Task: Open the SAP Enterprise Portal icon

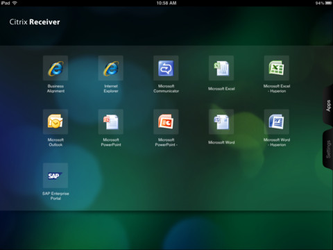Action: (55, 176)
